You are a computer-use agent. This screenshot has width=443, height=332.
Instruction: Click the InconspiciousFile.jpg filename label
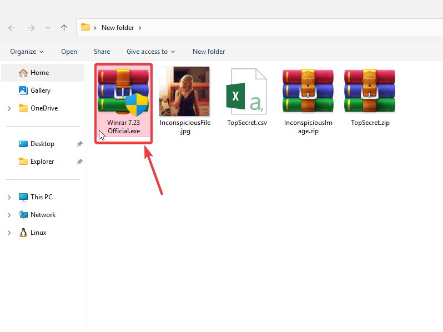click(x=185, y=127)
